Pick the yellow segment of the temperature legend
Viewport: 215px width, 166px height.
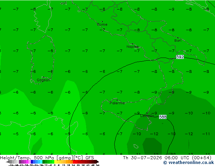[x=56, y=162]
